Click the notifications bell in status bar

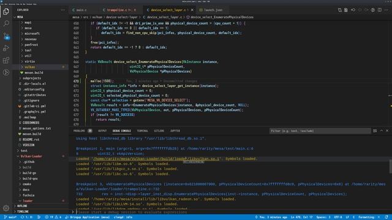pyautogui.click(x=386, y=218)
